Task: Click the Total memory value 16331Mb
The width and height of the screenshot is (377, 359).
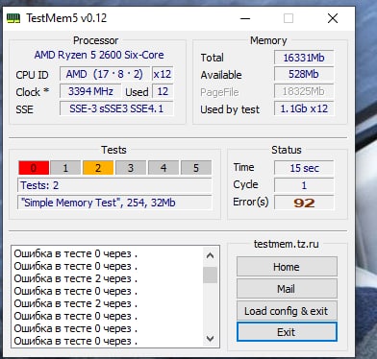Action: click(x=304, y=58)
